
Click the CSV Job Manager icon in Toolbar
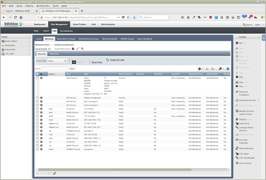237,158
